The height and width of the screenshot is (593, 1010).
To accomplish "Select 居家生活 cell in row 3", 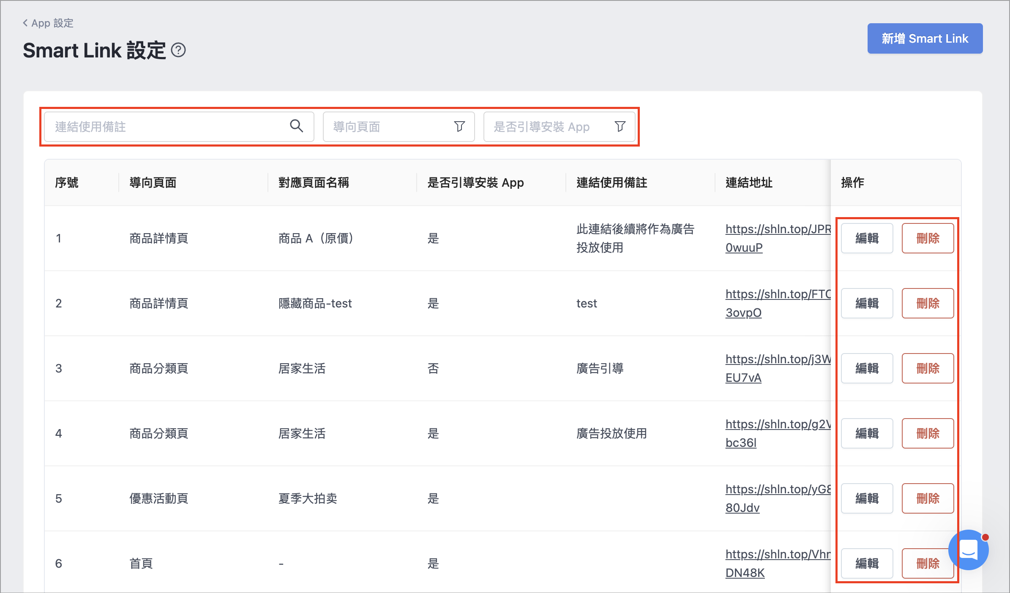I will coord(302,368).
